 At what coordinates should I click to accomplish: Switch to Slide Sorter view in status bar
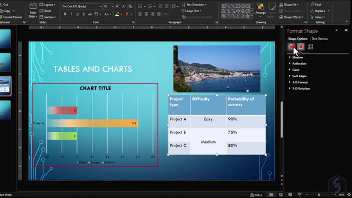[x=280, y=195]
